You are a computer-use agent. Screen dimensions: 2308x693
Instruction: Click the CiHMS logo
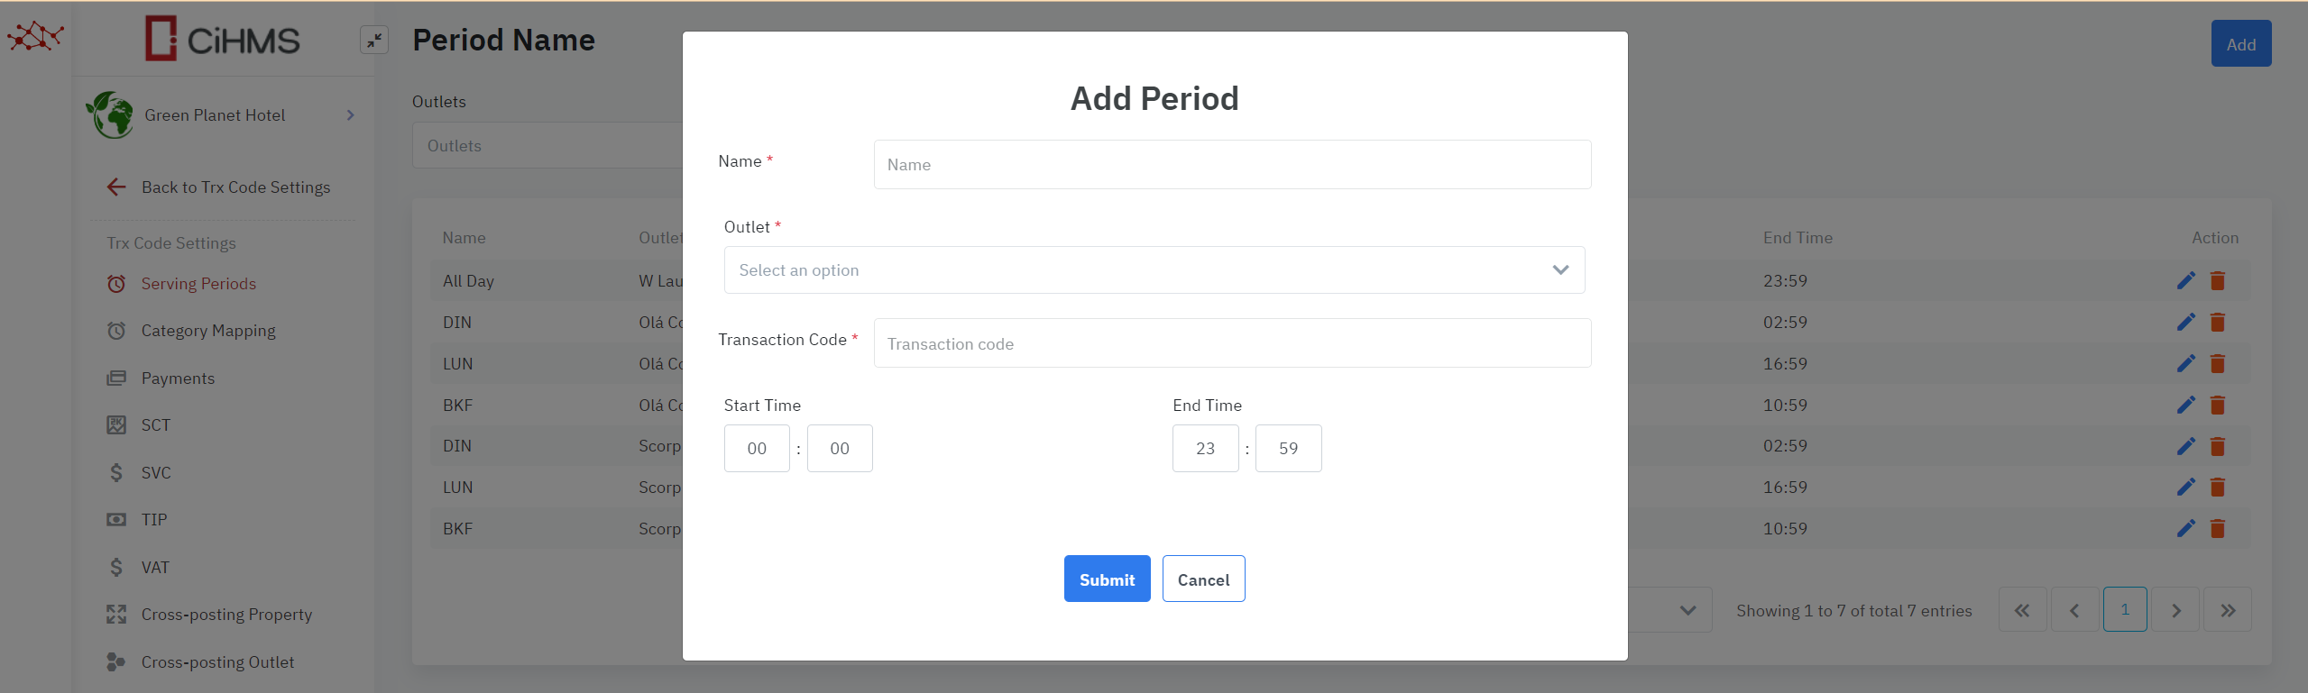click(223, 40)
